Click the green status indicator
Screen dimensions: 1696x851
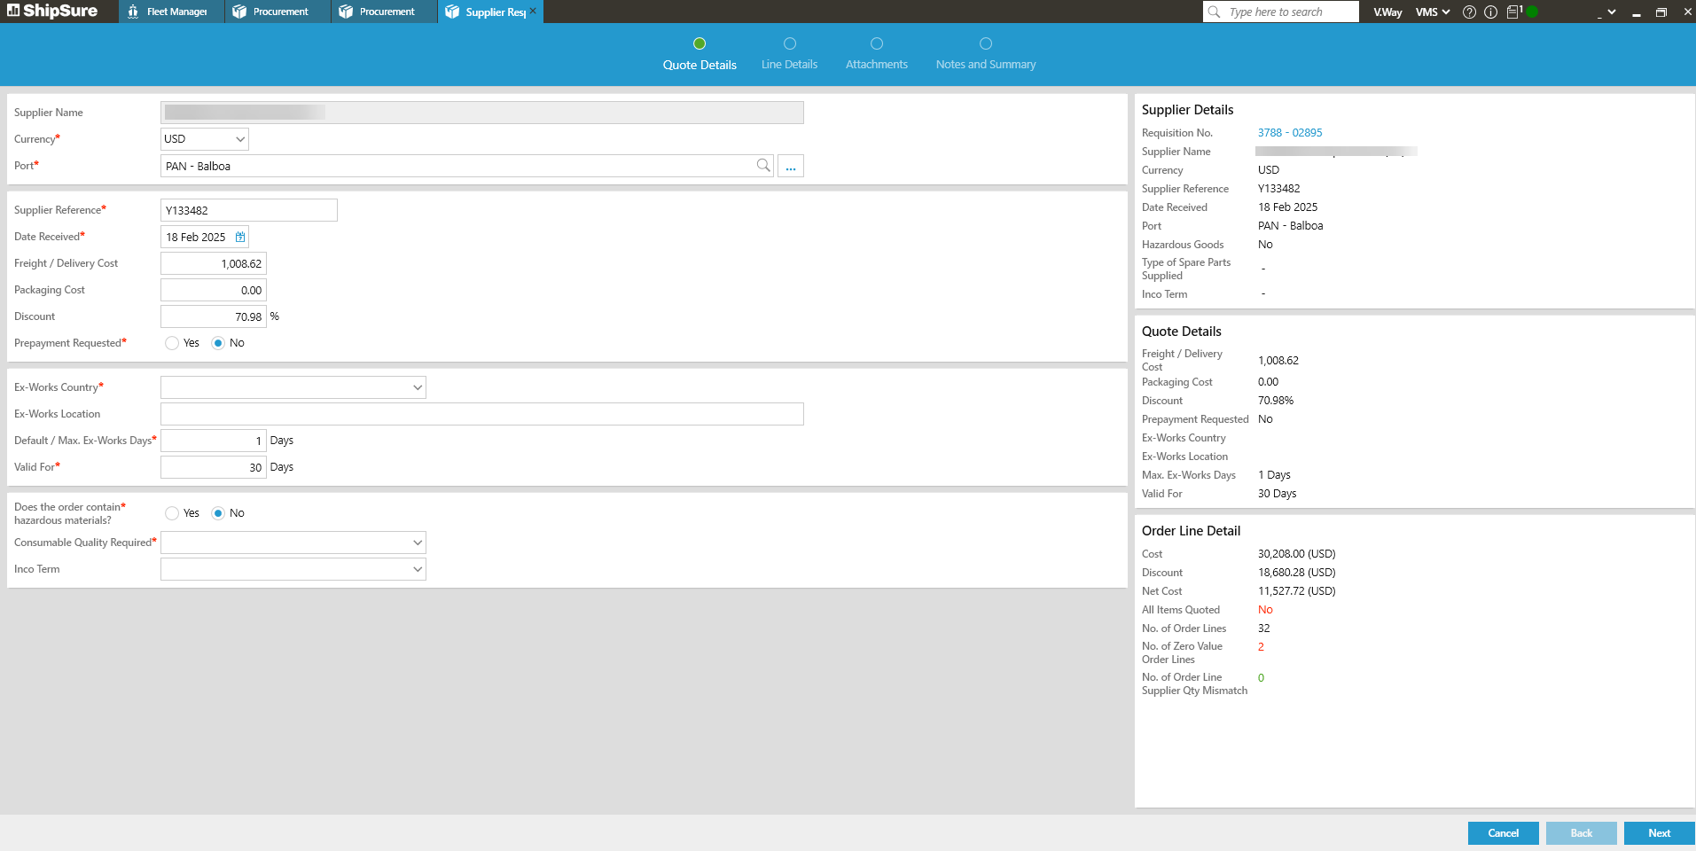point(1532,12)
